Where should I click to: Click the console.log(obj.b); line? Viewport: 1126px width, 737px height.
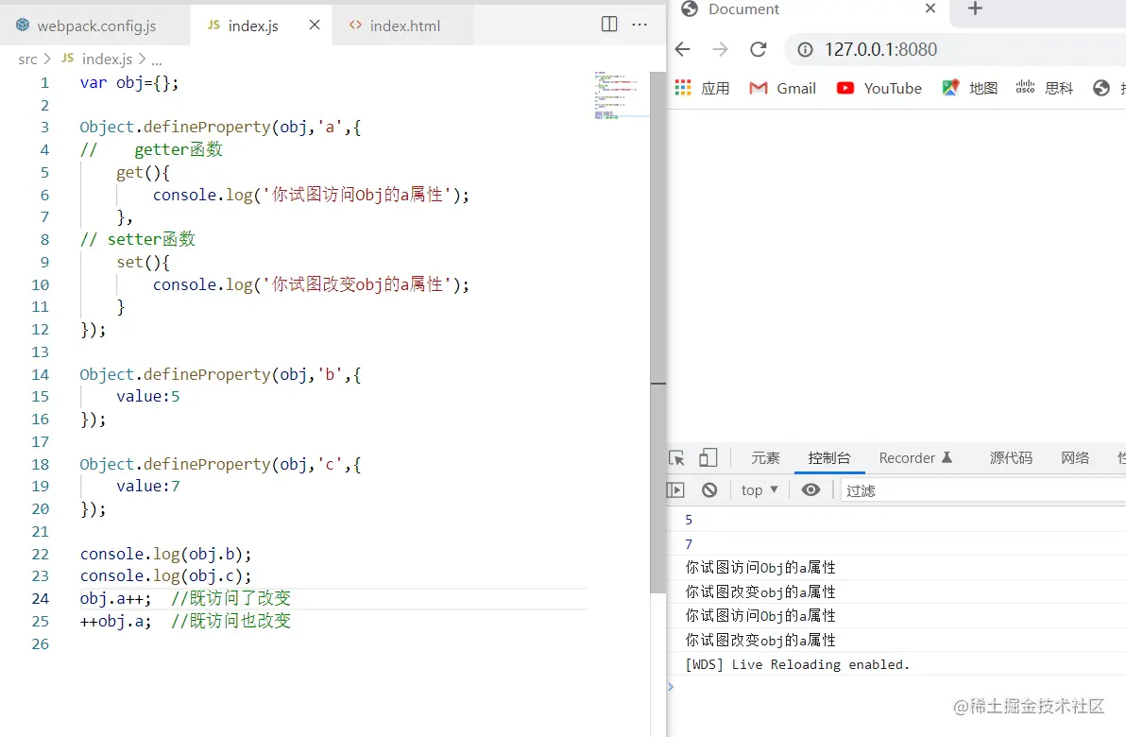click(166, 554)
